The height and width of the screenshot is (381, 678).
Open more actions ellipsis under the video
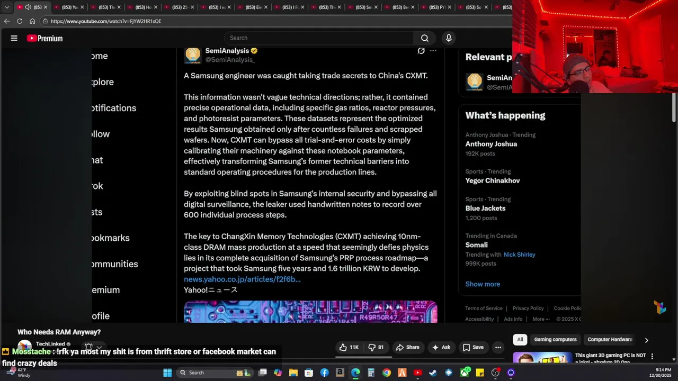point(498,347)
